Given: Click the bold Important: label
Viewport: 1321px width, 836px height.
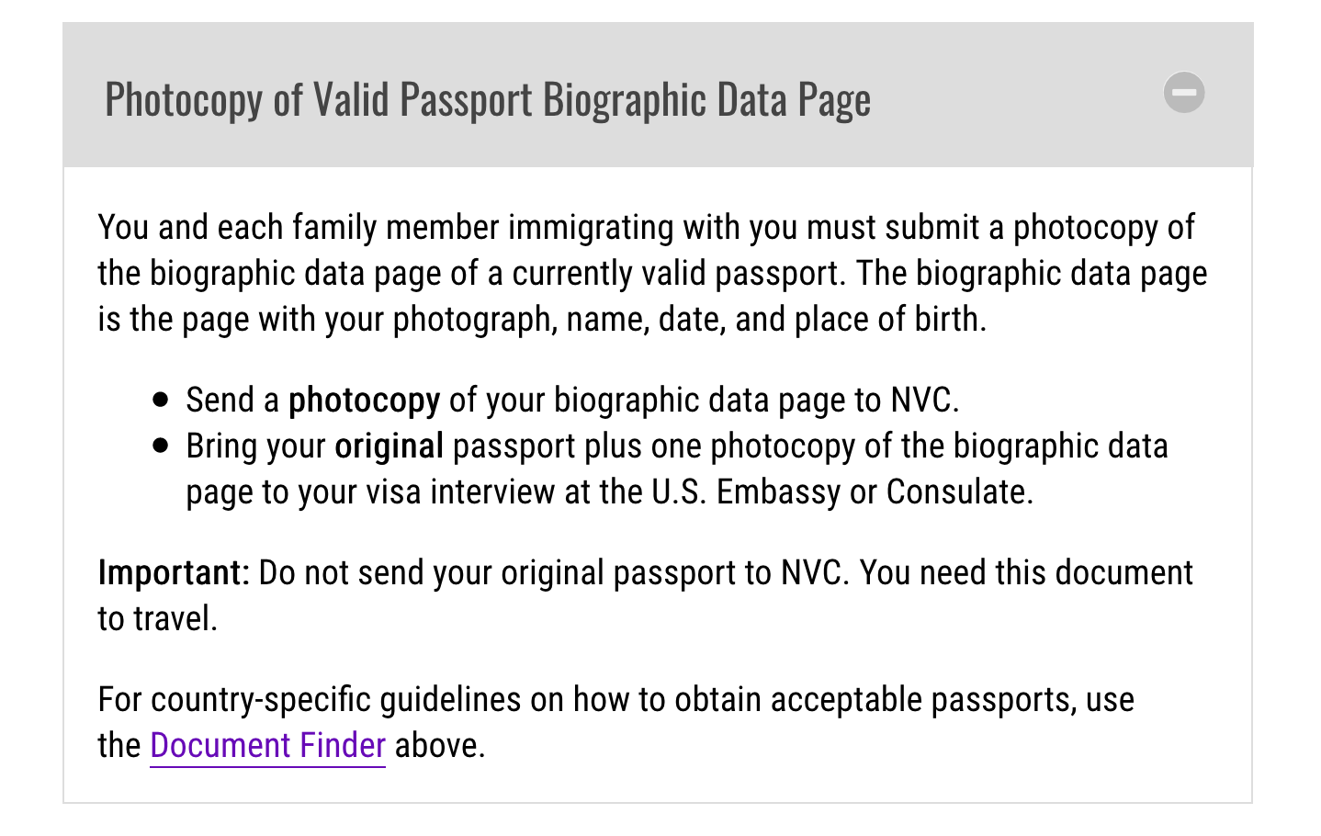Looking at the screenshot, I should tap(174, 572).
